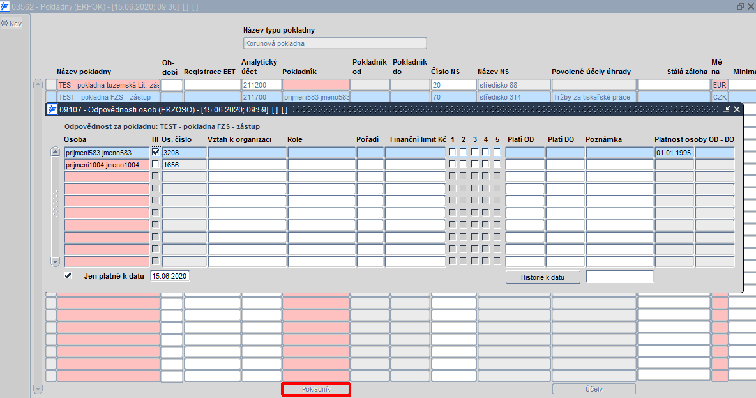This screenshot has width=756, height=398.
Task: Click Registrace EET field for TES row
Action: click(212, 85)
